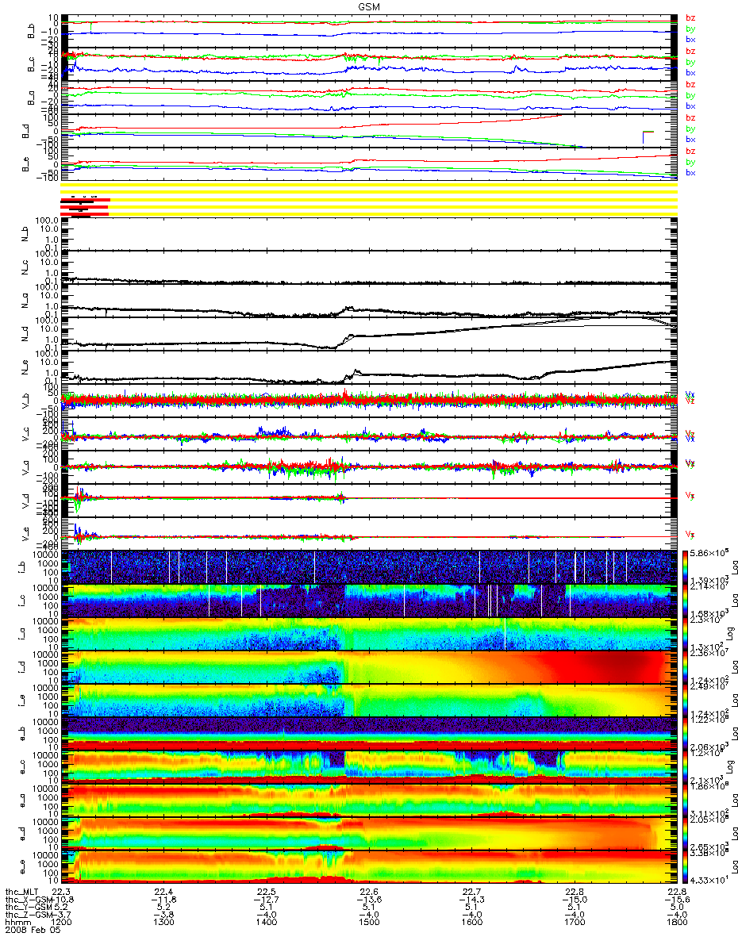Click the thc_X-GSM row label
The image size is (738, 952).
27,900
